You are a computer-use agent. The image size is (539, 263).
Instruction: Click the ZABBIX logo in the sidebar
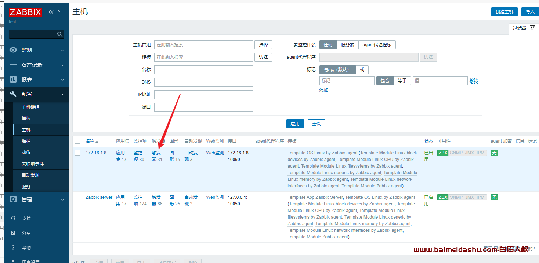click(26, 12)
